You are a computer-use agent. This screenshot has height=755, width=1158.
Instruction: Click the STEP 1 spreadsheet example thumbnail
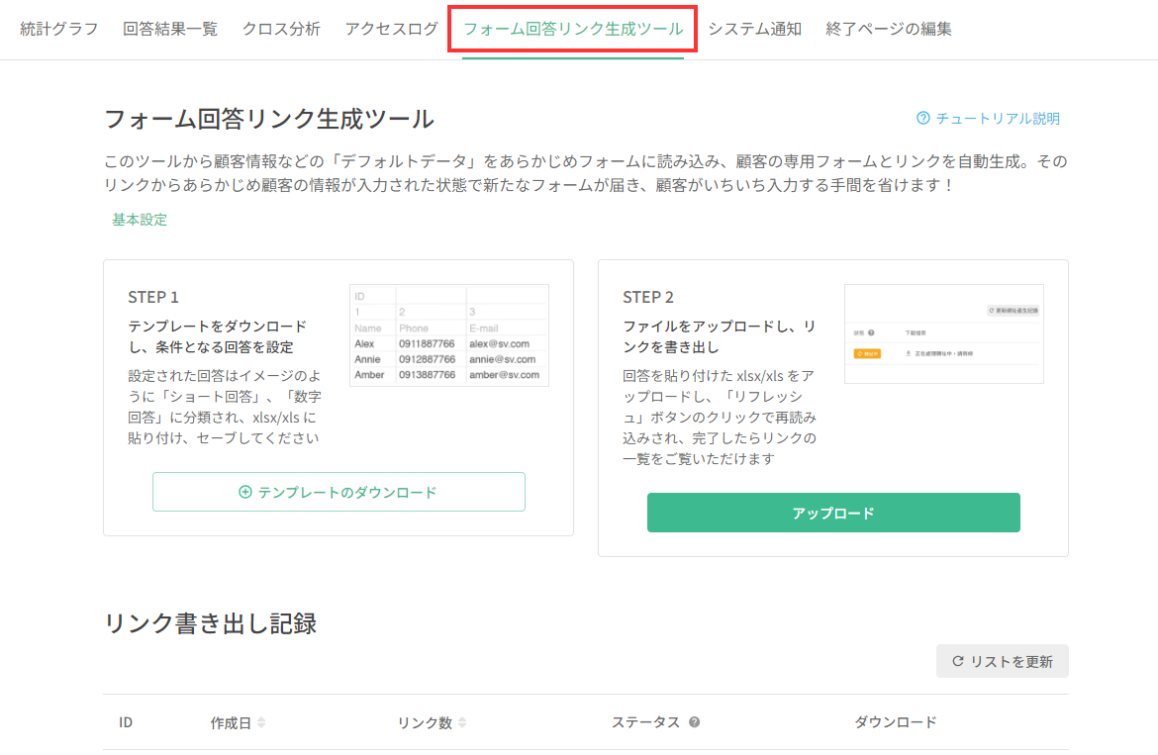point(449,335)
